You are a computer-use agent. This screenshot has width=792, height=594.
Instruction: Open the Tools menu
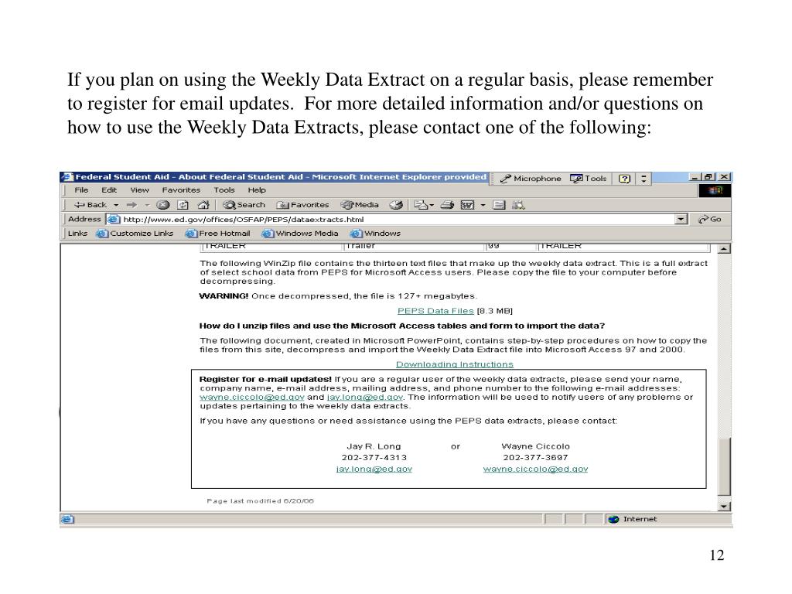point(224,190)
